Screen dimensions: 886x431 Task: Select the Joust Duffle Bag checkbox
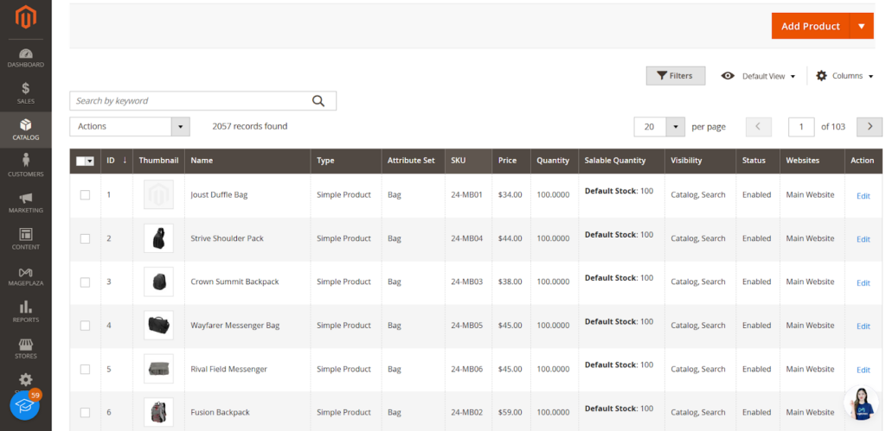click(85, 195)
